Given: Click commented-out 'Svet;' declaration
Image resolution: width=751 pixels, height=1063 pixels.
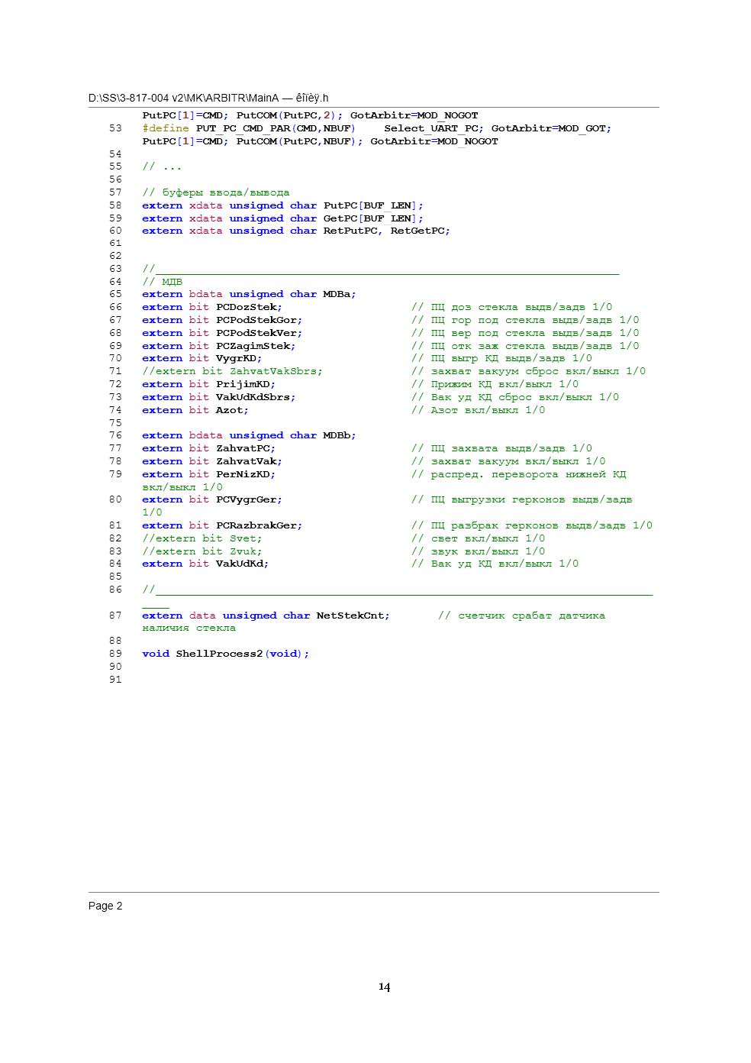Looking at the screenshot, I should (201, 538).
